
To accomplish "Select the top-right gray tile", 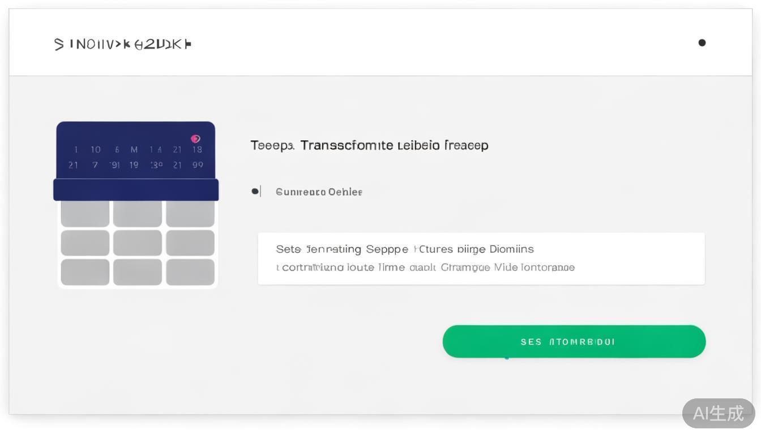I will 190,214.
